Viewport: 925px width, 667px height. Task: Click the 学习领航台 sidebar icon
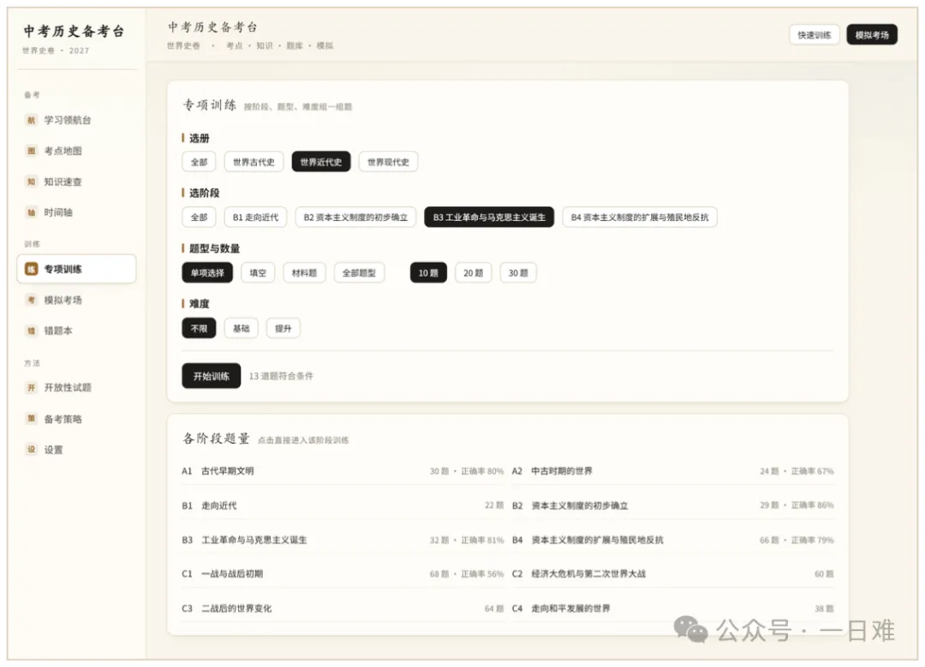click(x=32, y=121)
